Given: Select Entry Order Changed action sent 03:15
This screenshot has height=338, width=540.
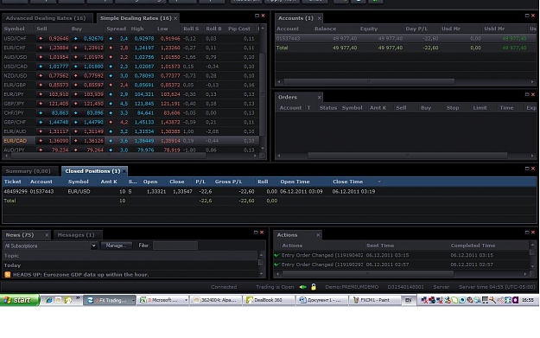Looking at the screenshot, I should (402, 255).
